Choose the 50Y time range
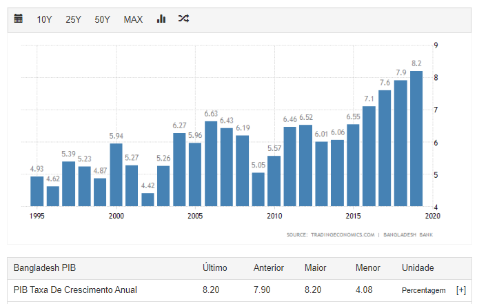 coord(102,19)
